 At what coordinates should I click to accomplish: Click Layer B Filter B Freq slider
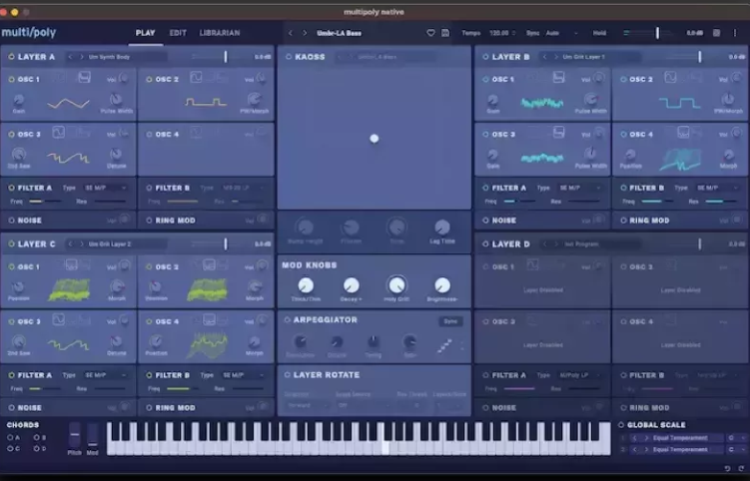pyautogui.click(x=657, y=202)
